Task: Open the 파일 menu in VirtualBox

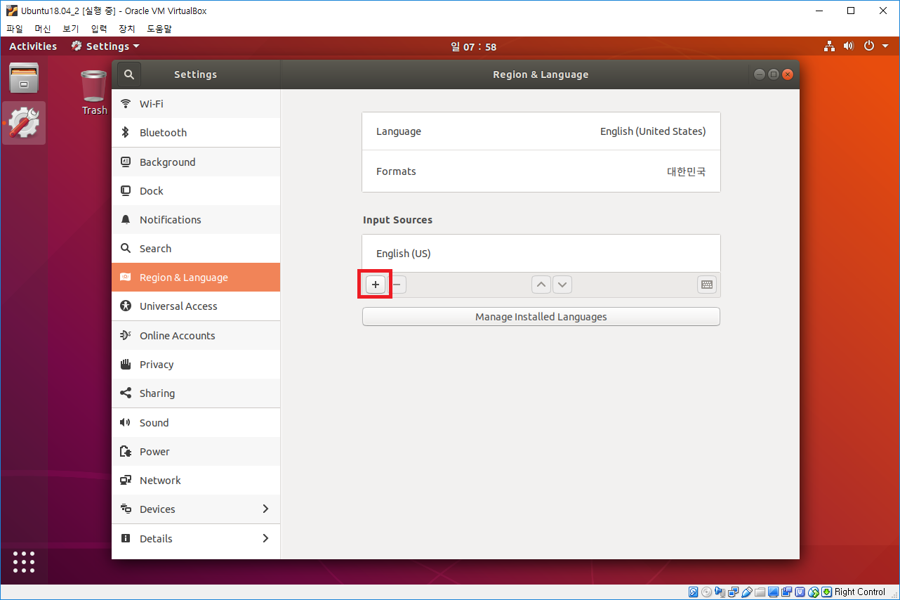Action: [15, 29]
